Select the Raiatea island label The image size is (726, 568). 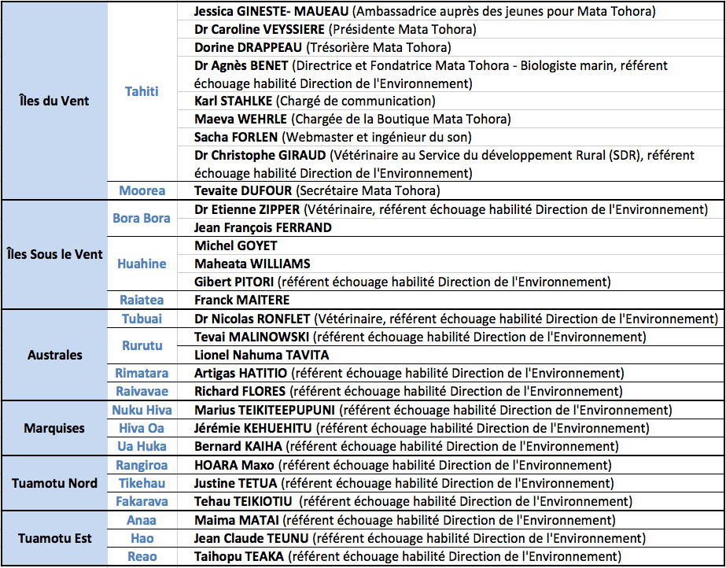coord(142,300)
